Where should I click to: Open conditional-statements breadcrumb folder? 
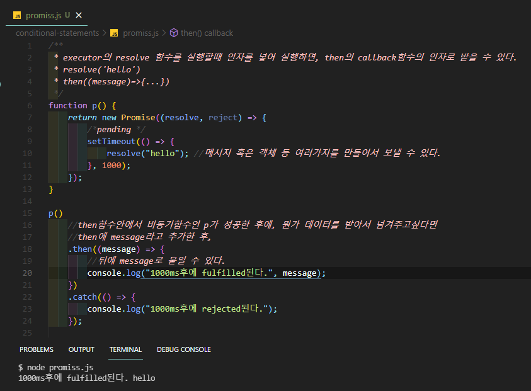point(57,33)
